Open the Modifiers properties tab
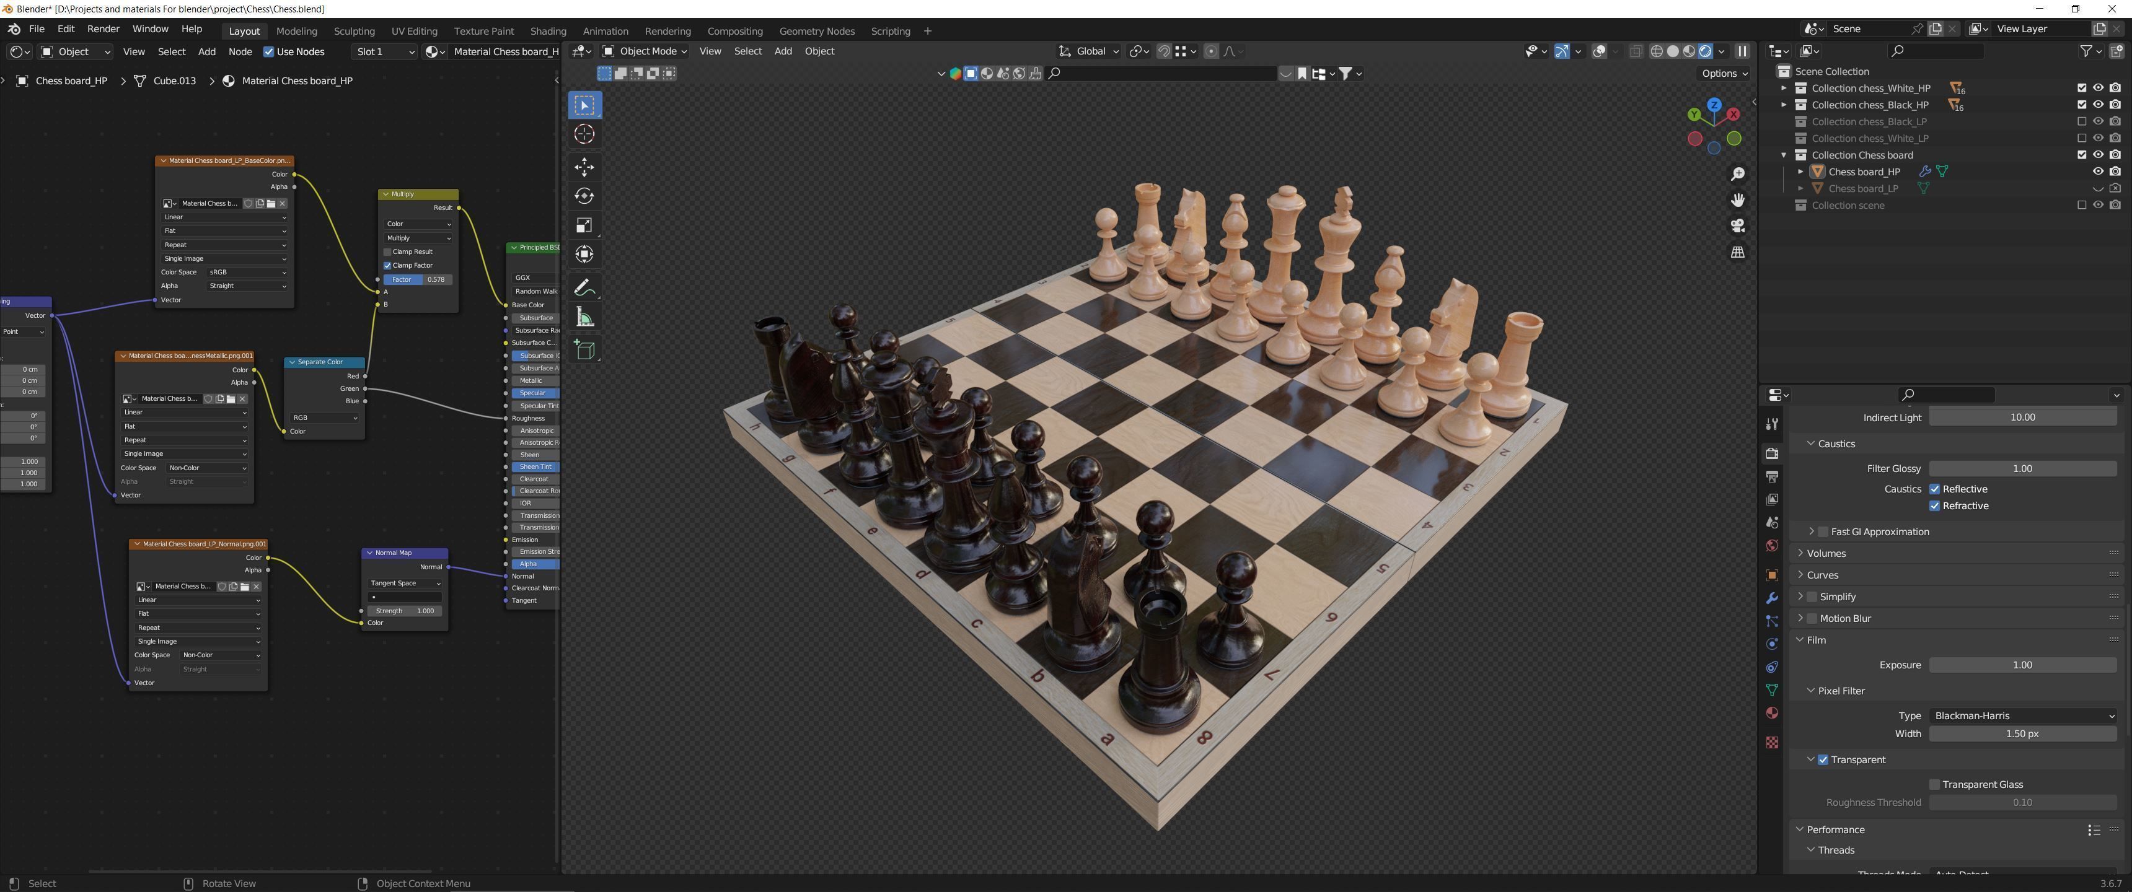The height and width of the screenshot is (892, 2132). pyautogui.click(x=1772, y=598)
